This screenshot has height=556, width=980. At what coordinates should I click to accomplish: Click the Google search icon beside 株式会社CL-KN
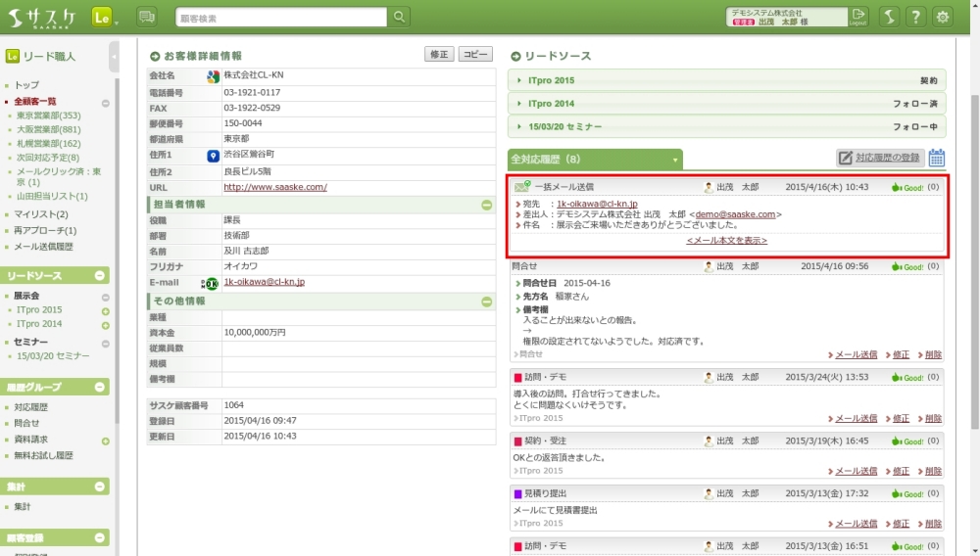coord(213,75)
